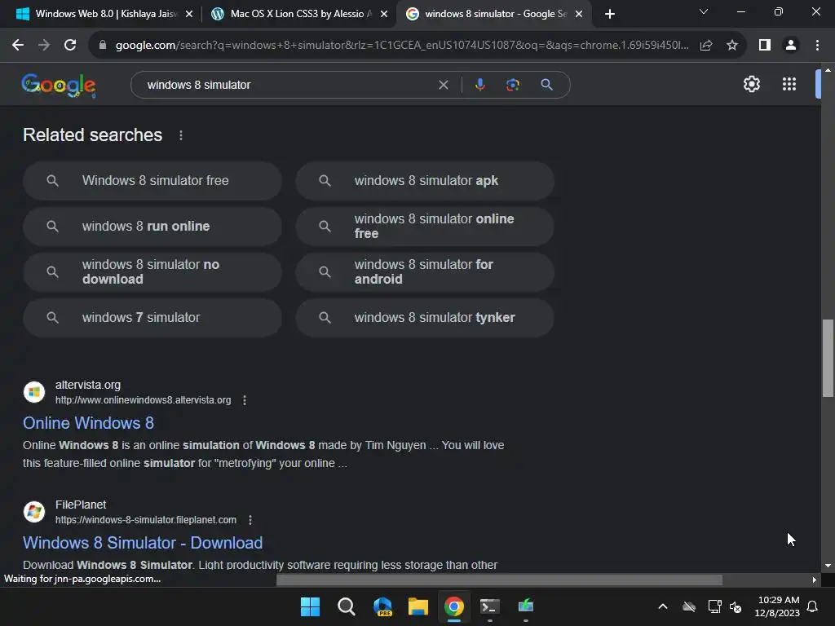Select the windows 8 simulator Google tab
Image resolution: width=835 pixels, height=626 pixels.
(494, 14)
